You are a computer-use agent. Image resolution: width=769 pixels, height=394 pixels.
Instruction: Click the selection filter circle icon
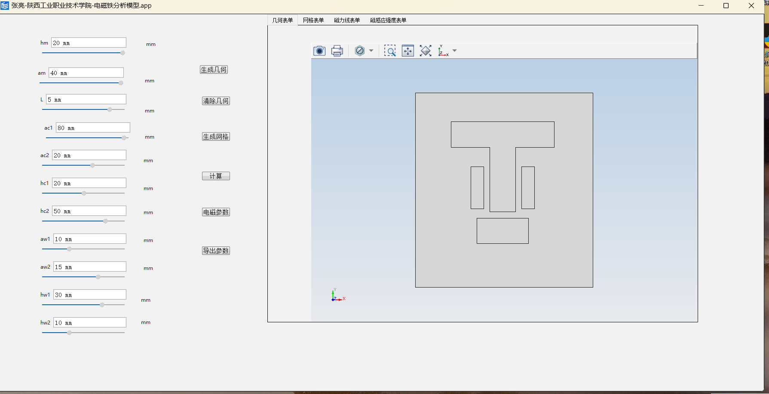(360, 51)
